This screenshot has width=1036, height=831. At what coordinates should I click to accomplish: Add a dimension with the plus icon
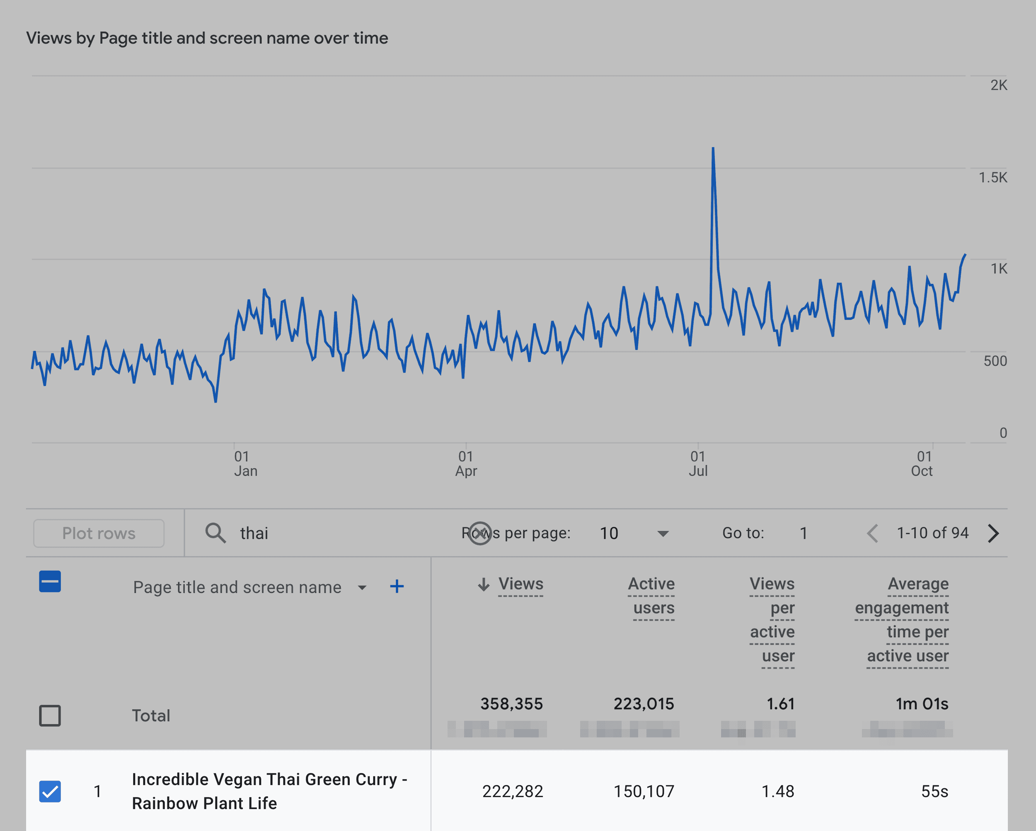click(x=397, y=587)
